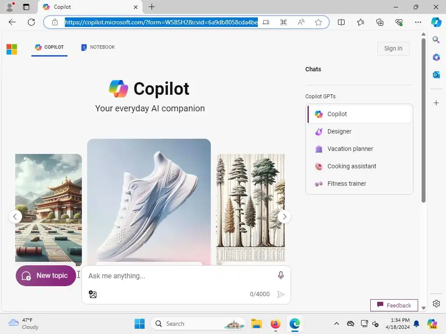Open taskbar Copilot preview icon

[x=432, y=324]
